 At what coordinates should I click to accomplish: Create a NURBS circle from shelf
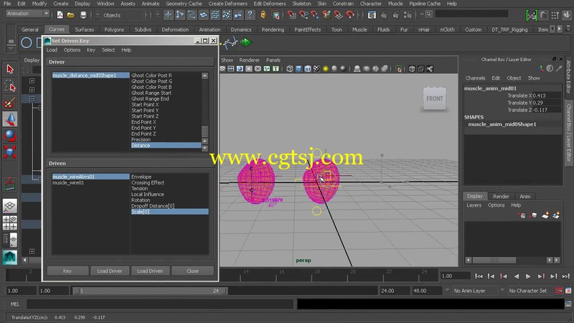pyautogui.click(x=27, y=43)
